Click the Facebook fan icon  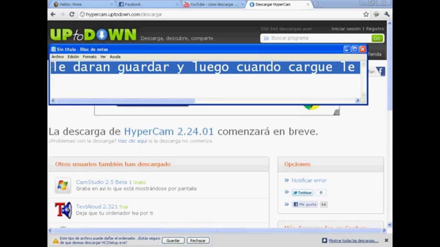click(x=381, y=72)
